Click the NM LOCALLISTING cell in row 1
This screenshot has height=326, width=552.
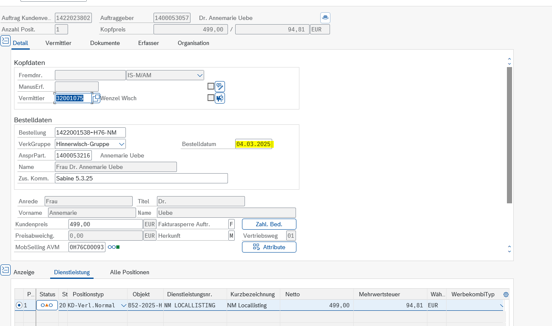coord(195,305)
